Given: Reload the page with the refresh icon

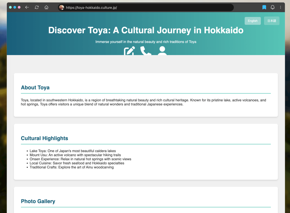Looking at the screenshot, I should 37,7.
